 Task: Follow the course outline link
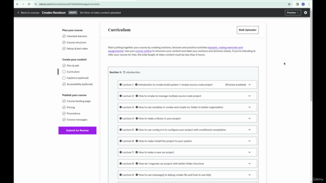[144, 51]
